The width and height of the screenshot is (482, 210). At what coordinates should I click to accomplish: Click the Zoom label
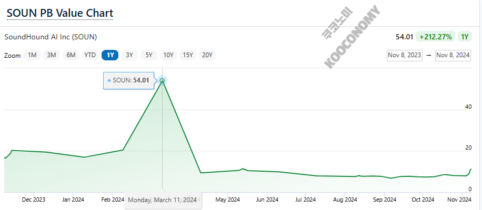tap(12, 56)
